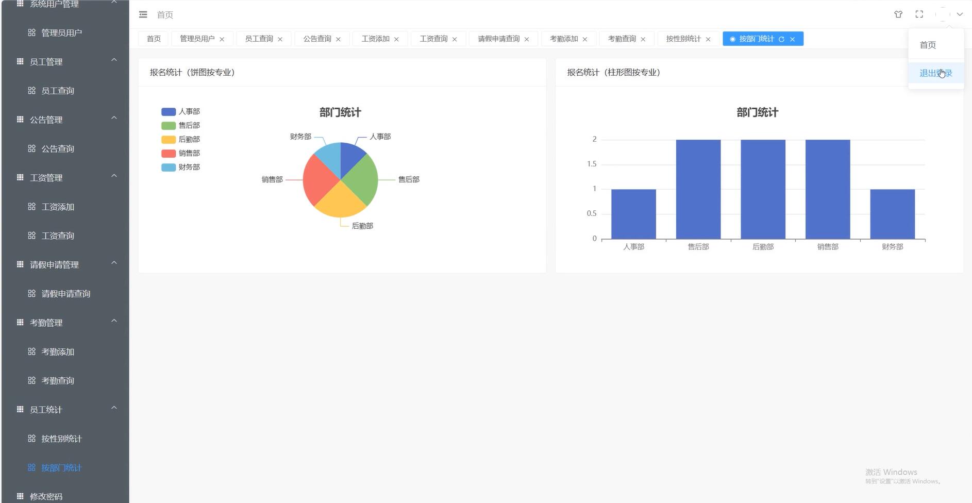Collapse the 考勤管理 sidebar group
This screenshot has width=972, height=503.
point(65,323)
